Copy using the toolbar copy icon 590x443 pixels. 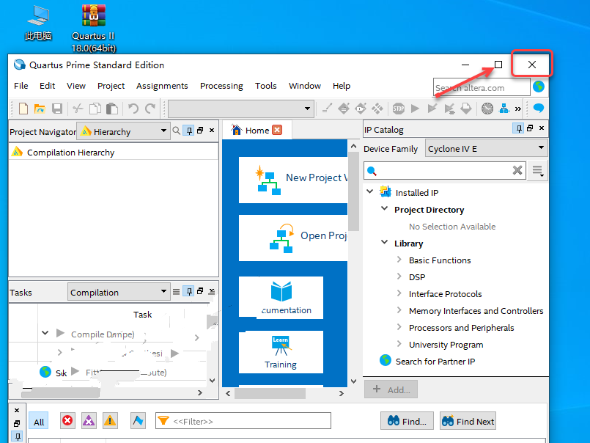click(95, 109)
